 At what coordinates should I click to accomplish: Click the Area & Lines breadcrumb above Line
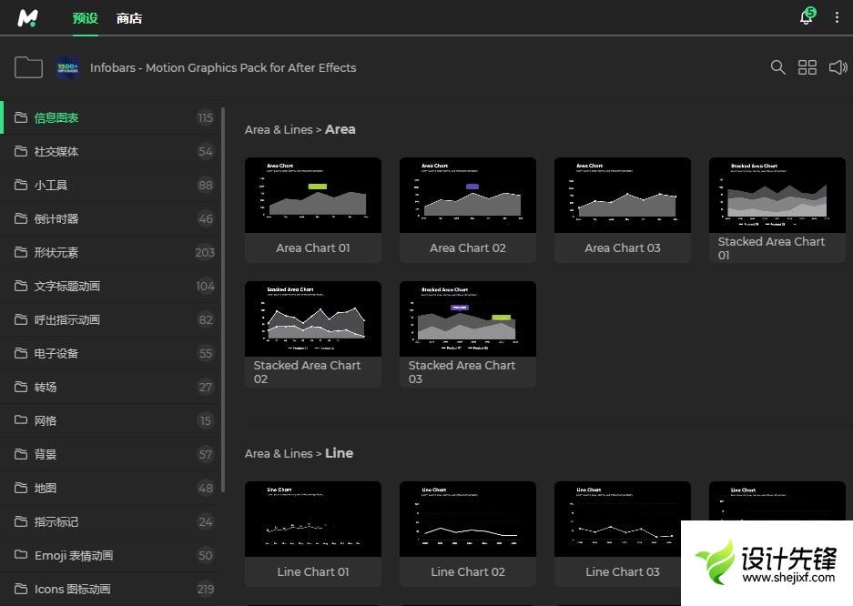(278, 453)
